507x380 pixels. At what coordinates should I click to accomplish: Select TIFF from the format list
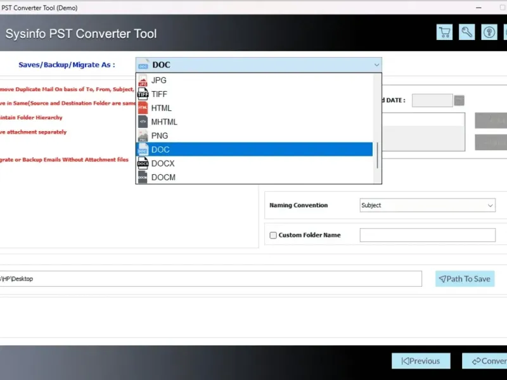tap(254, 94)
